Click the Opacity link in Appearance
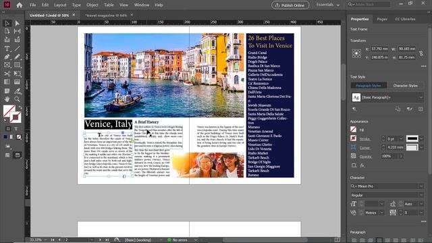Image resolution: width=432 pixels, height=243 pixels. [365, 157]
